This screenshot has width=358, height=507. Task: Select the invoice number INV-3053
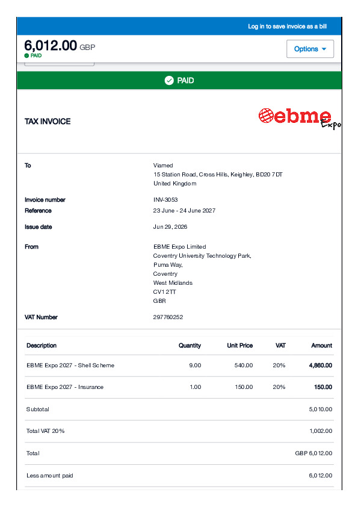click(x=165, y=199)
